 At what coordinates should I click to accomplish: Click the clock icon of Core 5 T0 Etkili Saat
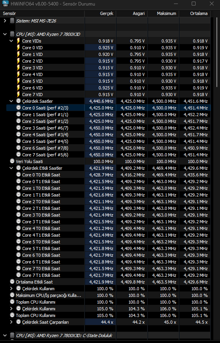(18, 241)
